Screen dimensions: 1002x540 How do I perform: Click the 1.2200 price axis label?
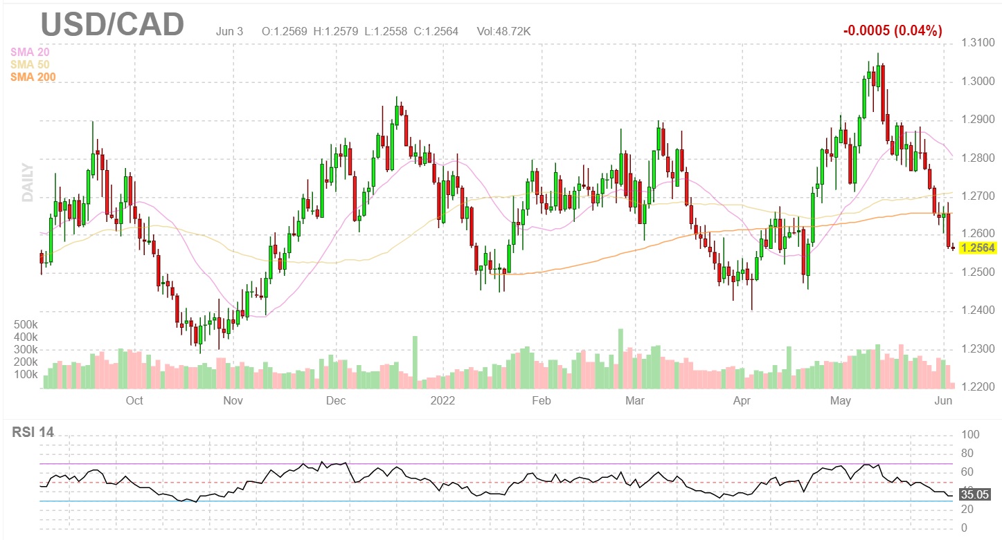point(978,387)
